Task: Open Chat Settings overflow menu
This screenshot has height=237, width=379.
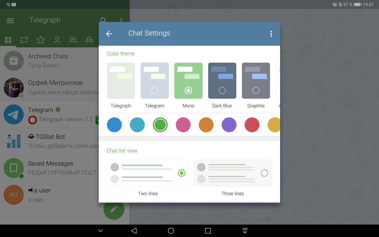Action: tap(271, 34)
